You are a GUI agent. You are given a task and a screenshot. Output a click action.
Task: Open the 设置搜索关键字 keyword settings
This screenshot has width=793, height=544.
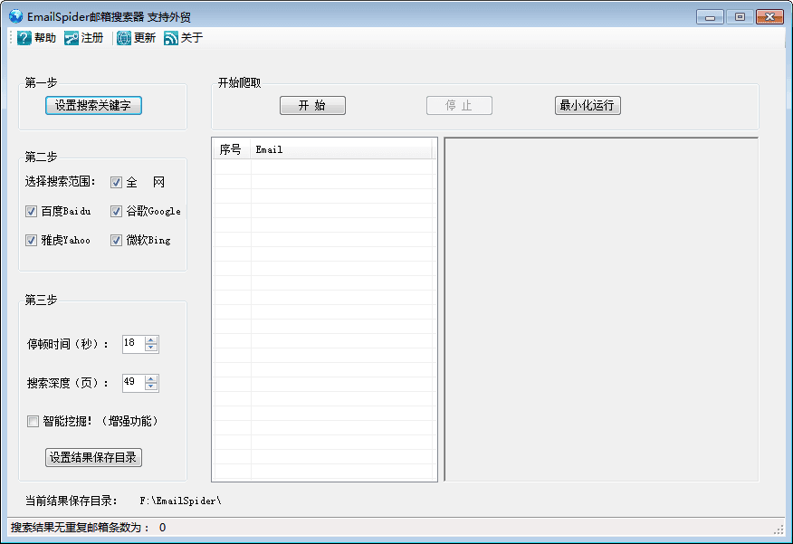(x=93, y=105)
